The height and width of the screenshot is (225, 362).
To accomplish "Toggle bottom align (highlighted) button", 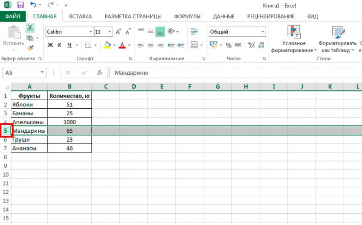I will (x=160, y=32).
